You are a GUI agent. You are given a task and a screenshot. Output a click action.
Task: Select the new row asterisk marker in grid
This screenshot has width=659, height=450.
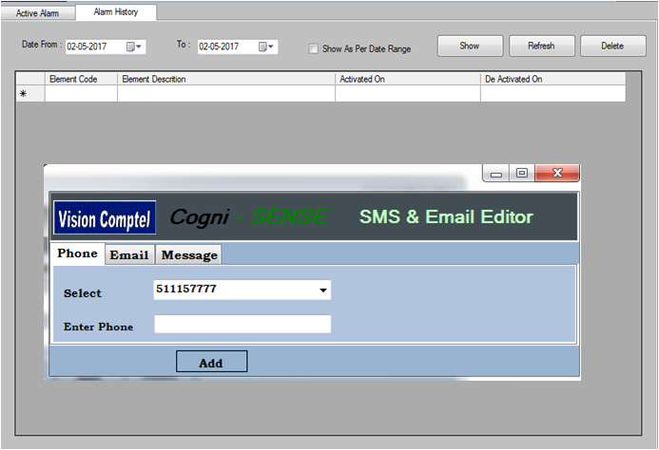click(24, 94)
